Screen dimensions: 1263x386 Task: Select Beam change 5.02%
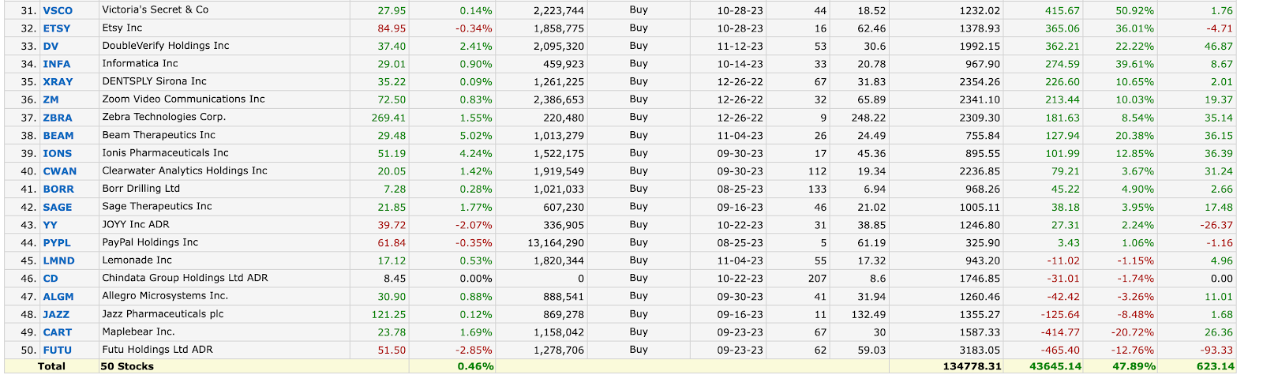(476, 136)
